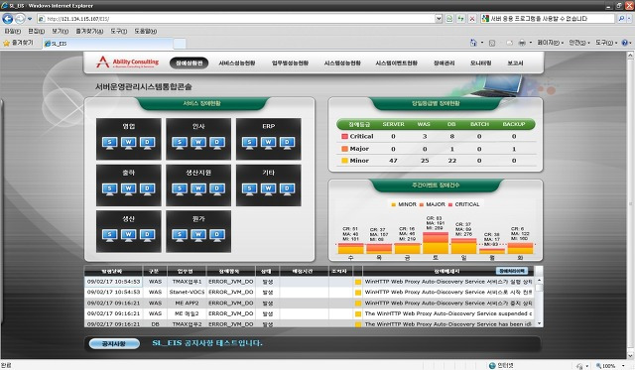Click the D database icon in the 출하 tile
This screenshot has height=370, width=635.
point(147,189)
